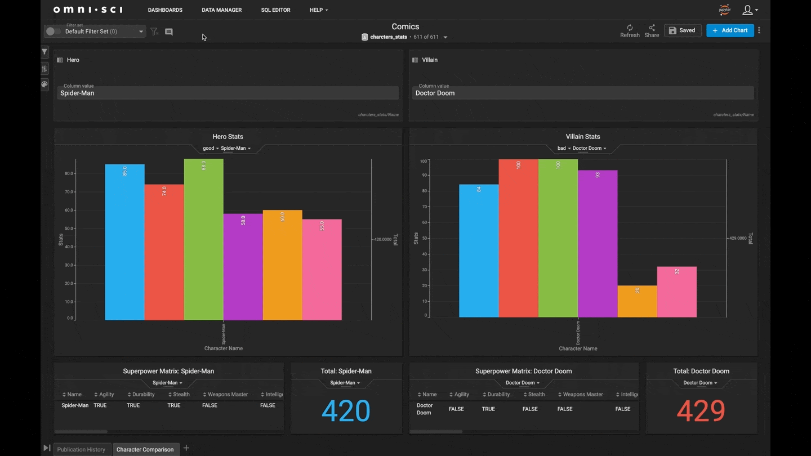Sort Spider-Man matrix by Agility

(x=104, y=395)
